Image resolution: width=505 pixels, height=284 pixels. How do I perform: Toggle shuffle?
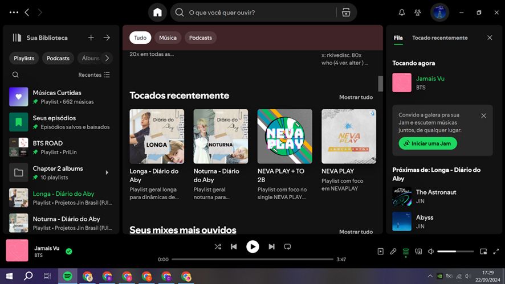click(218, 246)
